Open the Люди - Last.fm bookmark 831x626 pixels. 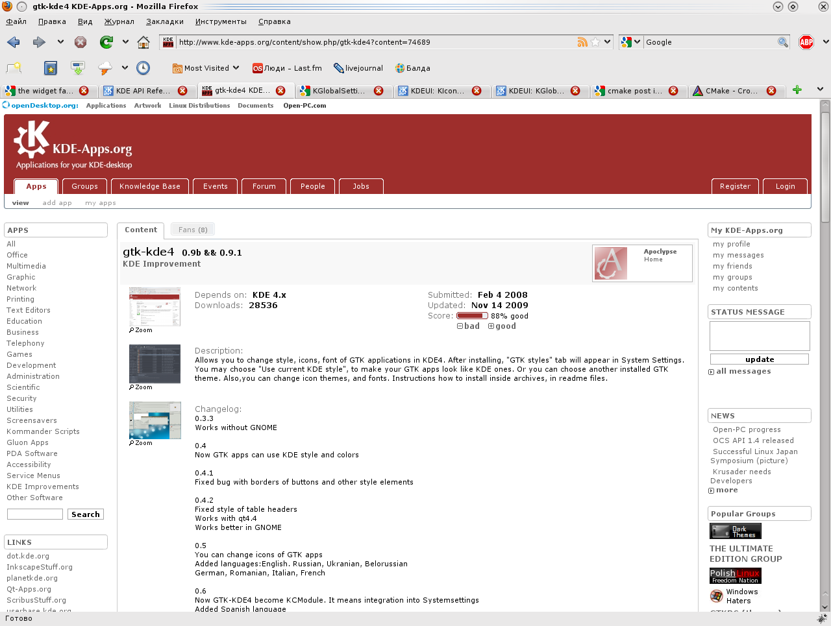[287, 68]
